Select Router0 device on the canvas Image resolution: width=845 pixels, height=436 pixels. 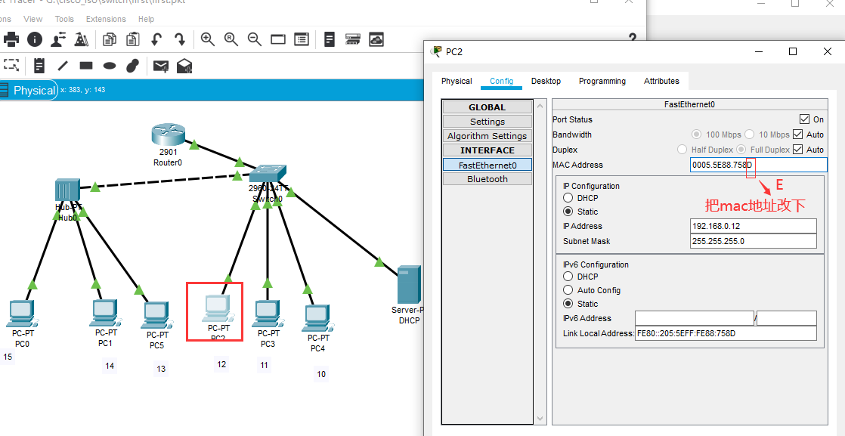click(168, 135)
